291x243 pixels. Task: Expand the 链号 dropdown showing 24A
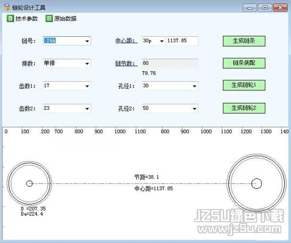pyautogui.click(x=67, y=41)
